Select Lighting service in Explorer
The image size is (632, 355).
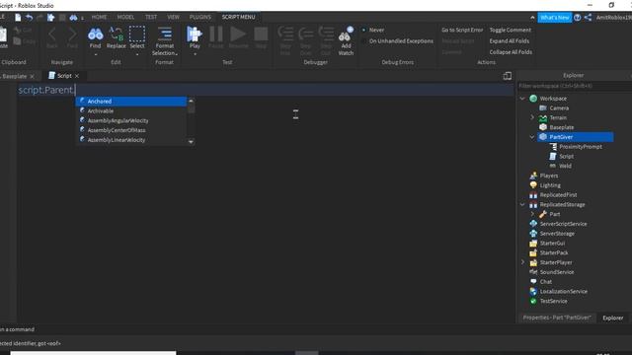pos(550,185)
